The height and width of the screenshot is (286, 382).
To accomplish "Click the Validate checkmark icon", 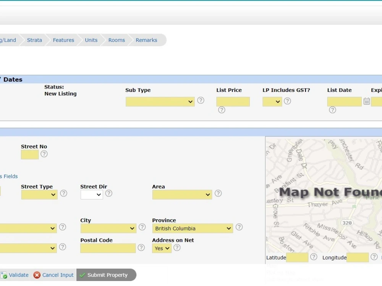I will (x=5, y=275).
